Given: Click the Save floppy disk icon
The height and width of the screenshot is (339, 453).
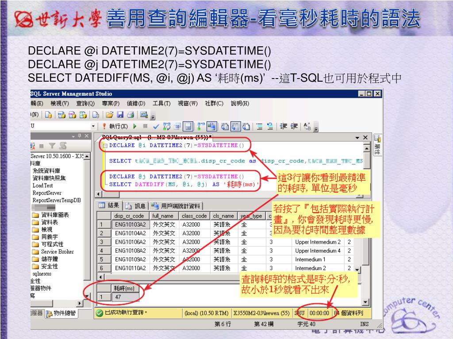Looking at the screenshot, I should pyautogui.click(x=120, y=115).
